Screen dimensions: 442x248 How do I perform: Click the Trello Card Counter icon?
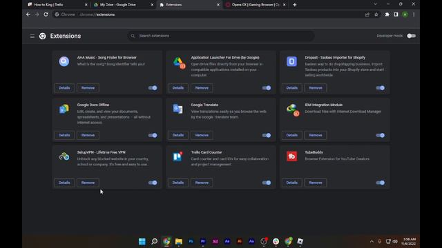coord(178,156)
